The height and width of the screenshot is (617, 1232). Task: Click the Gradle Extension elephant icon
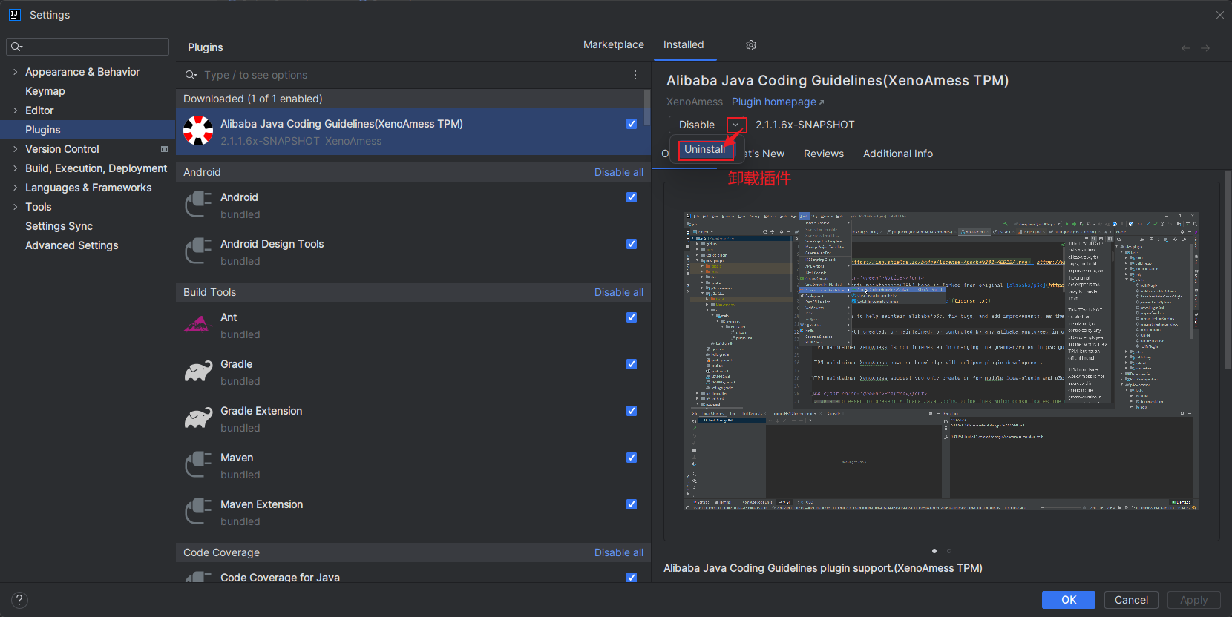click(x=198, y=418)
